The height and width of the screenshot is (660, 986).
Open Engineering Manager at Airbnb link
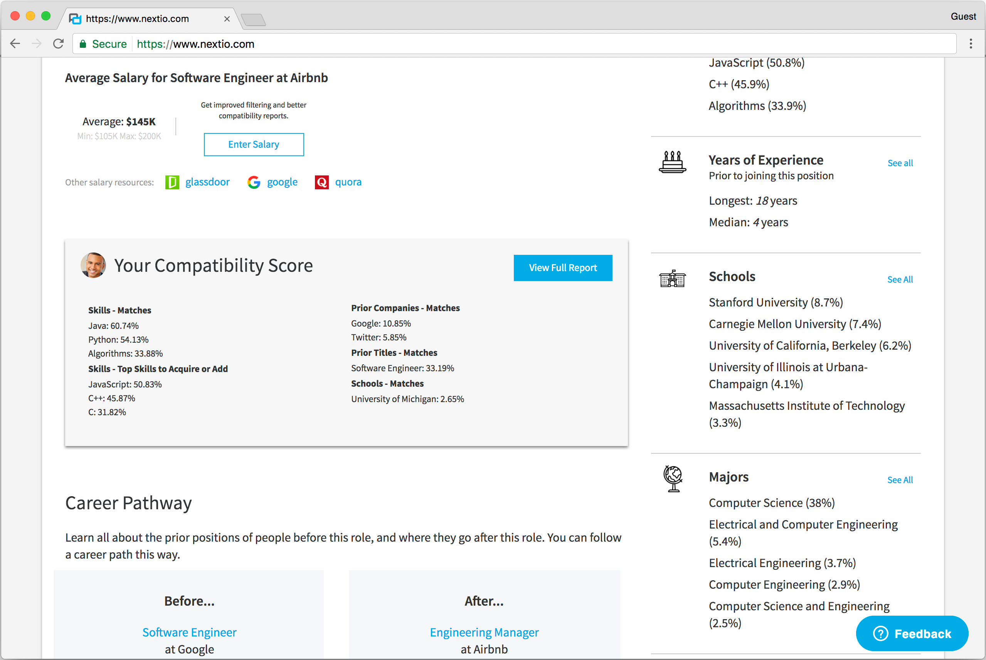coord(484,632)
